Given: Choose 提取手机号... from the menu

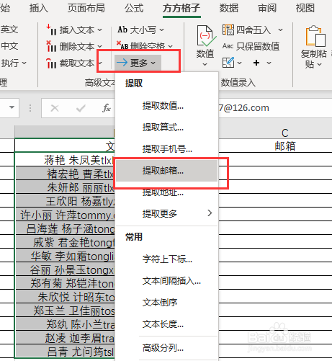Looking at the screenshot, I should click(x=166, y=149).
